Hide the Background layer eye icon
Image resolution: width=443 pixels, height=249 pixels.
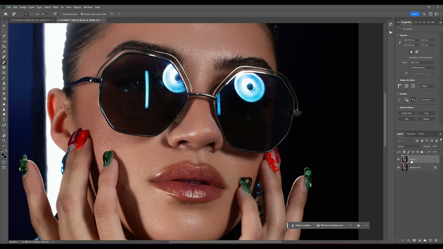pos(398,168)
